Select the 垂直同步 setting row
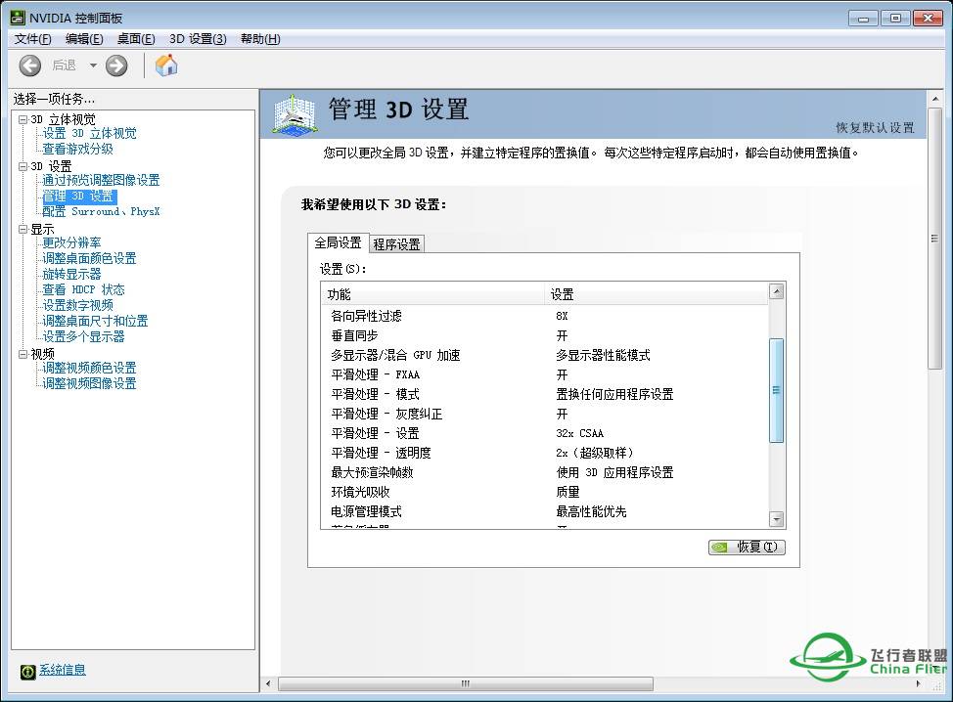The image size is (953, 702). [x=545, y=335]
